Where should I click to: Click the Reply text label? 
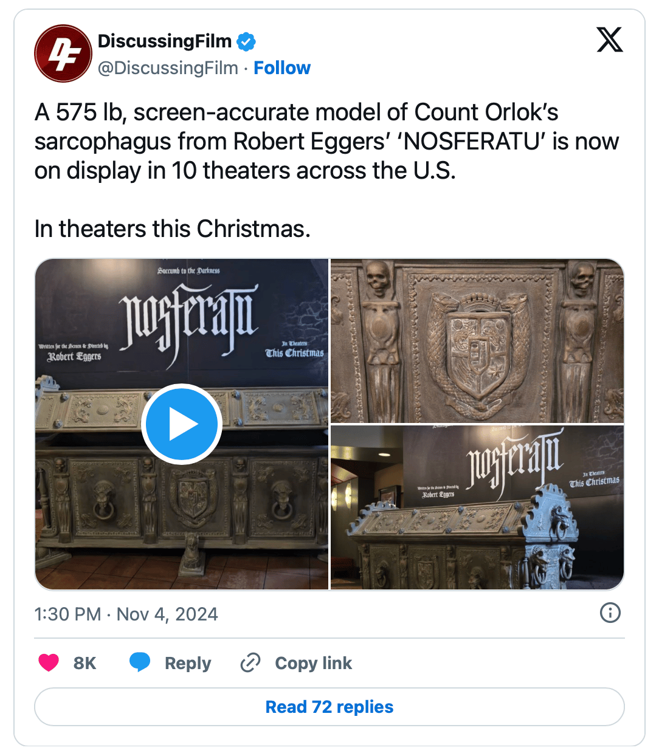click(188, 663)
